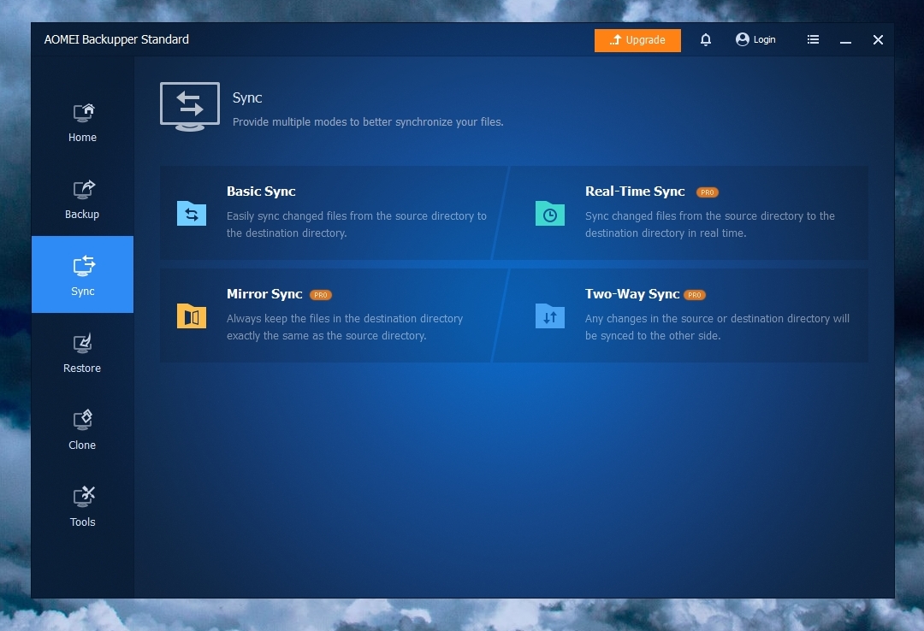Close the AOMEI Backupper window
This screenshot has width=924, height=631.
(x=878, y=39)
